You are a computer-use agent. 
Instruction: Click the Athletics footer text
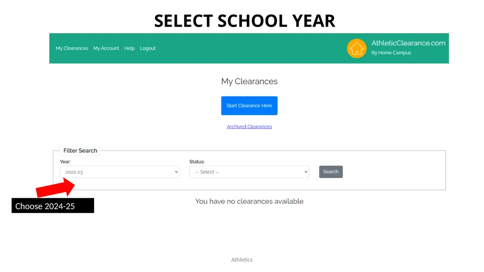(242, 260)
